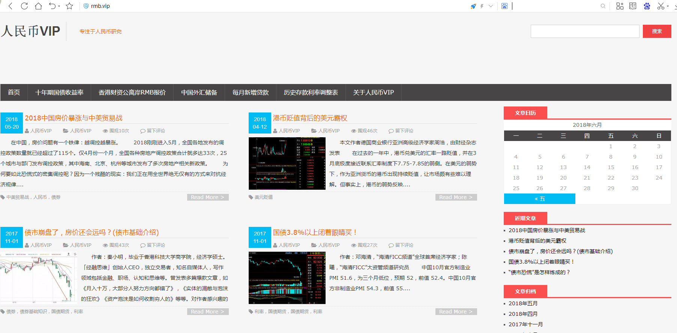Click the 文章归档 sidebar heading
The width and height of the screenshot is (677, 333).
(525, 291)
